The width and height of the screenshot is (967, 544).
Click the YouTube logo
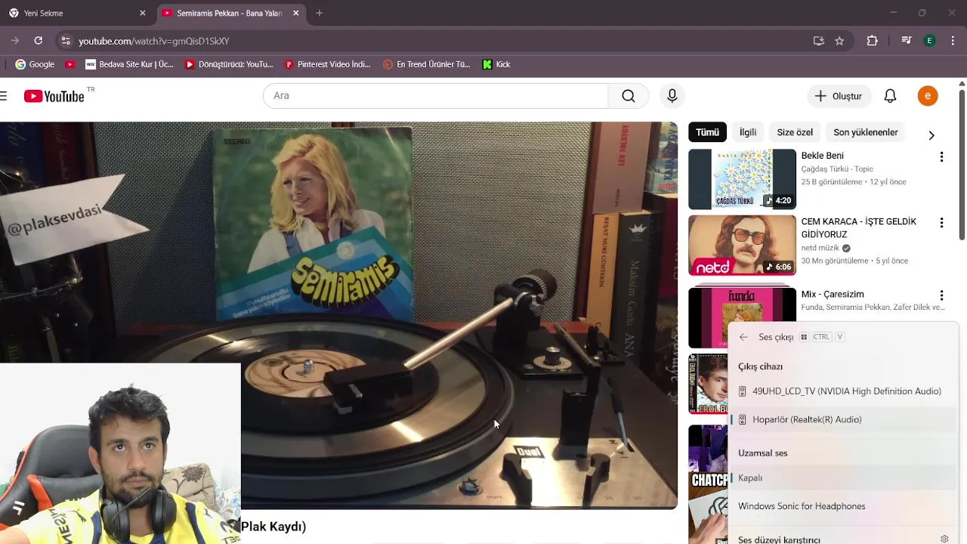54,96
